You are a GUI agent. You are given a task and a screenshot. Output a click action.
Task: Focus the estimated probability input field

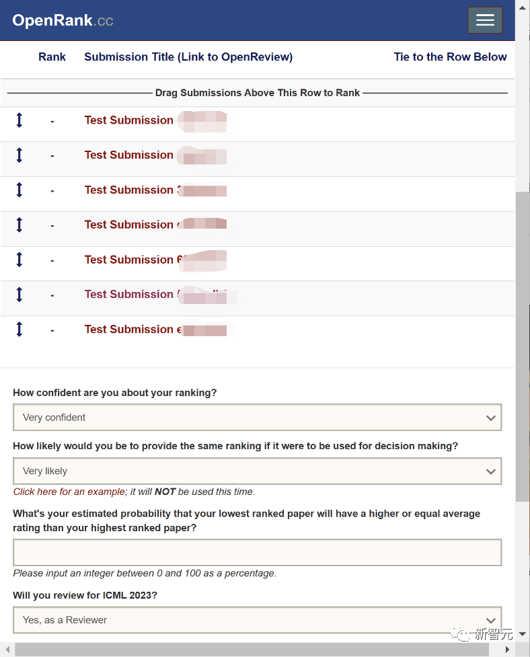pos(257,553)
